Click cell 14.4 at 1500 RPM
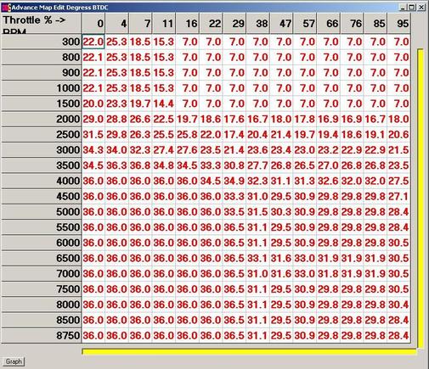429x369 pixels. pyautogui.click(x=164, y=103)
